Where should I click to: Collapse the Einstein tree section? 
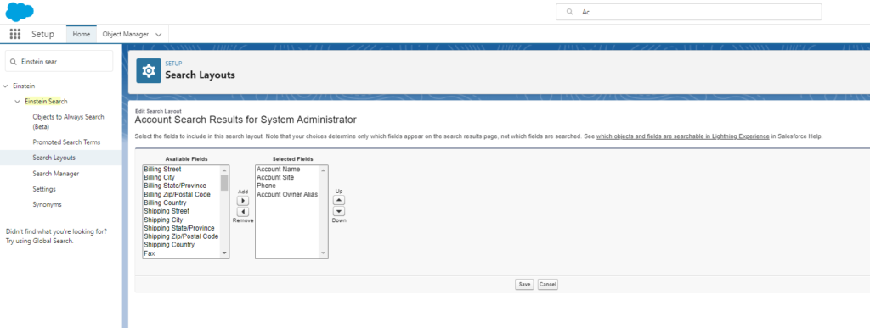6,86
